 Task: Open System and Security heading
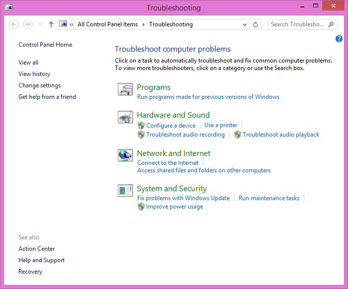[172, 189]
